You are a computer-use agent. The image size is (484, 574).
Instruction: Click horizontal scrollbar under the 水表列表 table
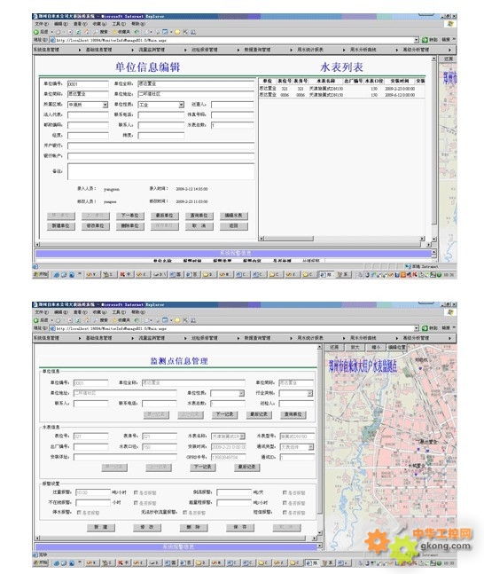[341, 239]
